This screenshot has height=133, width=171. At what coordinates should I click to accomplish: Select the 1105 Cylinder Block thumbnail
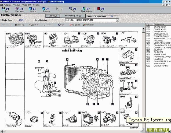tap(90, 40)
